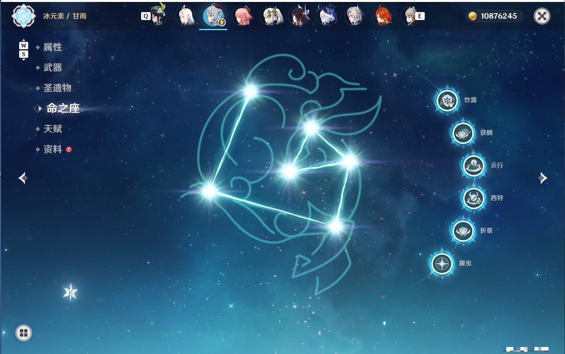The image size is (565, 354).
Task: Open the 西狩 constellation node
Action: pyautogui.click(x=473, y=198)
